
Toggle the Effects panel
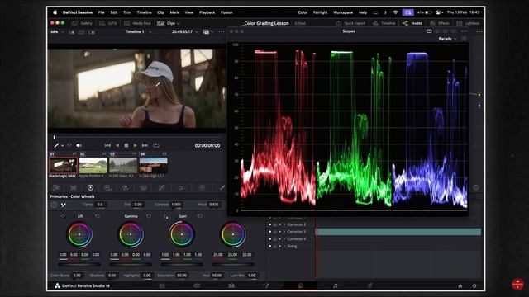(x=440, y=23)
